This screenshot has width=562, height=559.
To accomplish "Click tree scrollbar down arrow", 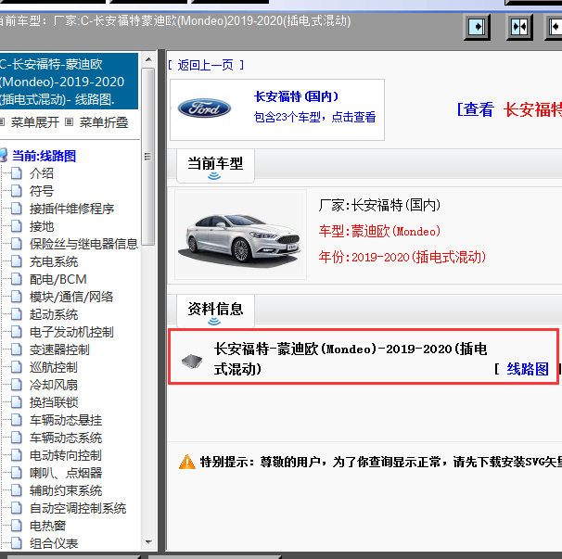I will tap(148, 542).
